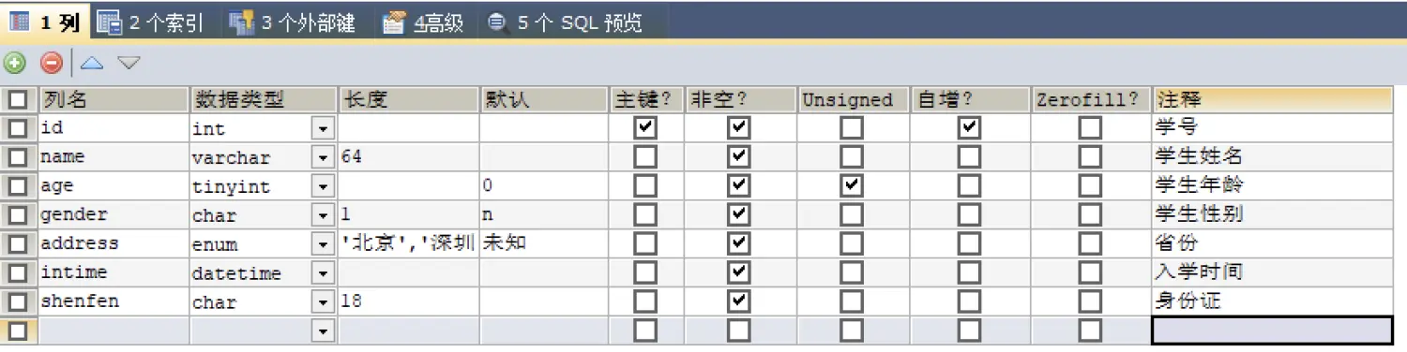
Task: Click the advanced icon on 4高级 tab
Action: click(x=395, y=22)
